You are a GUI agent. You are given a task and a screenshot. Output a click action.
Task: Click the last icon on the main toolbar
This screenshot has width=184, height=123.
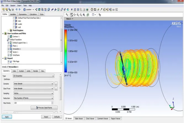point(116,9)
